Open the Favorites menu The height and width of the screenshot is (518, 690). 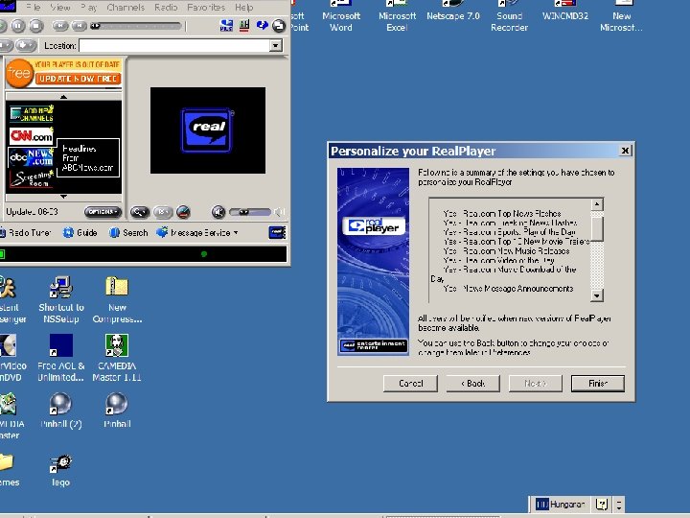coord(206,8)
